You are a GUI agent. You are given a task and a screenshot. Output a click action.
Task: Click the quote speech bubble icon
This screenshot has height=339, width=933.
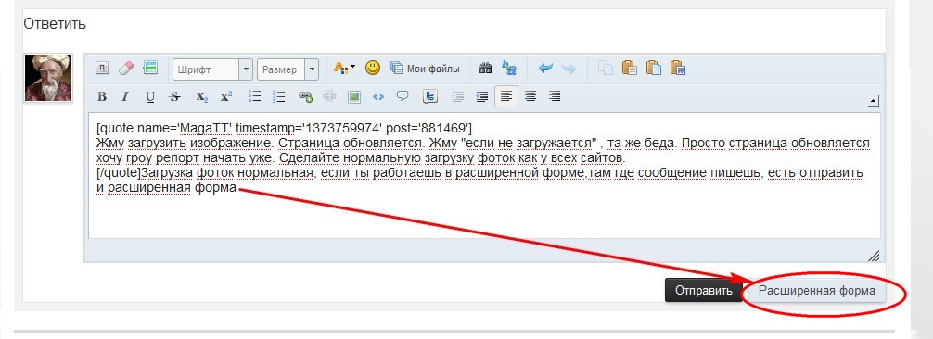point(403,96)
